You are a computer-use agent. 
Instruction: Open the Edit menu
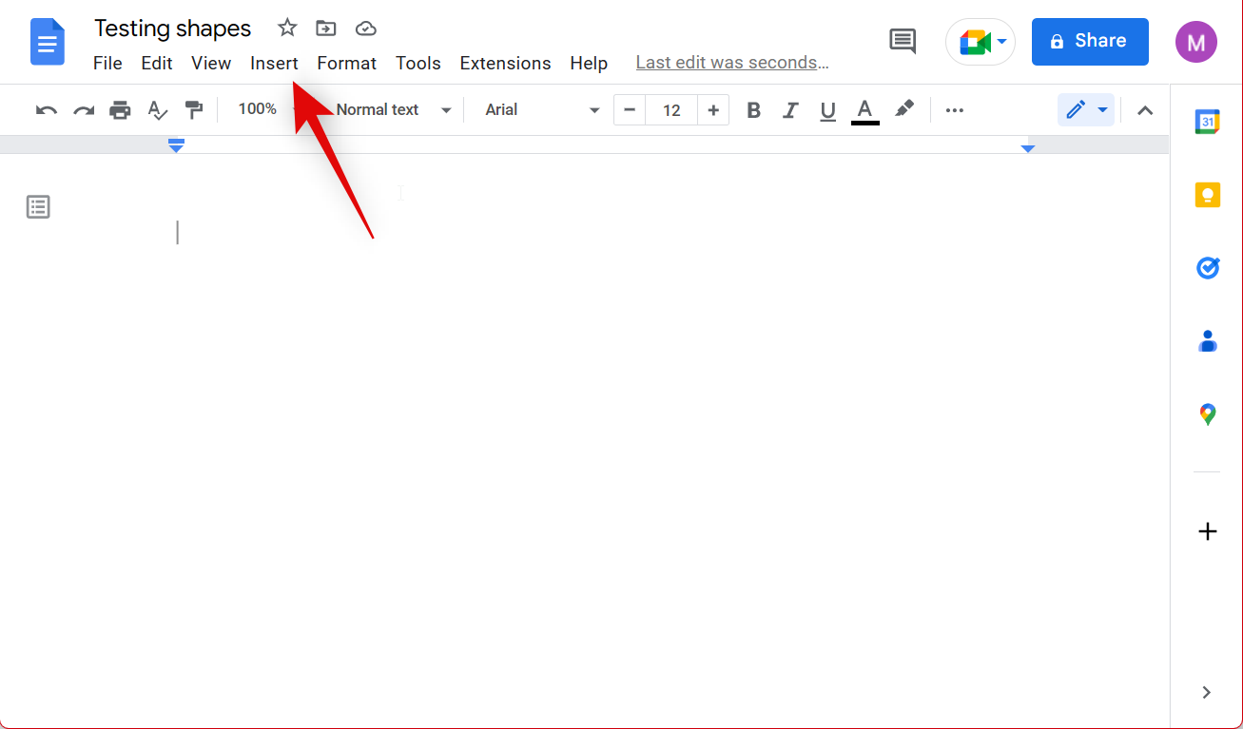pos(157,64)
